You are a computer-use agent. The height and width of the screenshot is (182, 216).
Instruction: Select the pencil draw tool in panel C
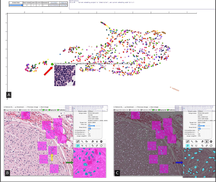(188, 142)
